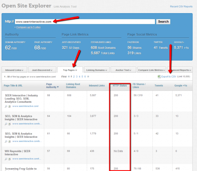
Task: Sort by Linking Root Domains column
Action: tap(73, 85)
